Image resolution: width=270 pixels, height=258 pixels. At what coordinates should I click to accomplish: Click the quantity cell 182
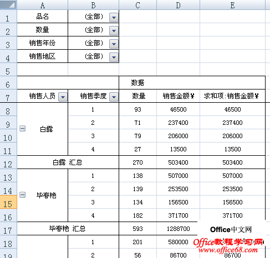click(138, 215)
